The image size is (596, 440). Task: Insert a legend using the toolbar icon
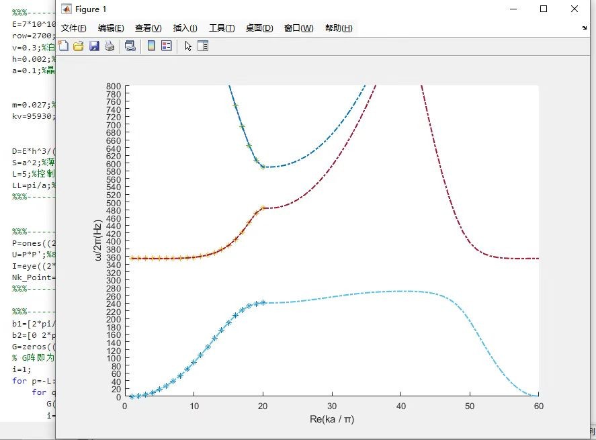pos(167,46)
